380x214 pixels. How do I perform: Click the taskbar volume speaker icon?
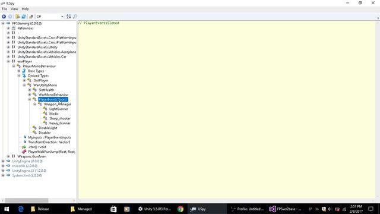[x=330, y=209]
